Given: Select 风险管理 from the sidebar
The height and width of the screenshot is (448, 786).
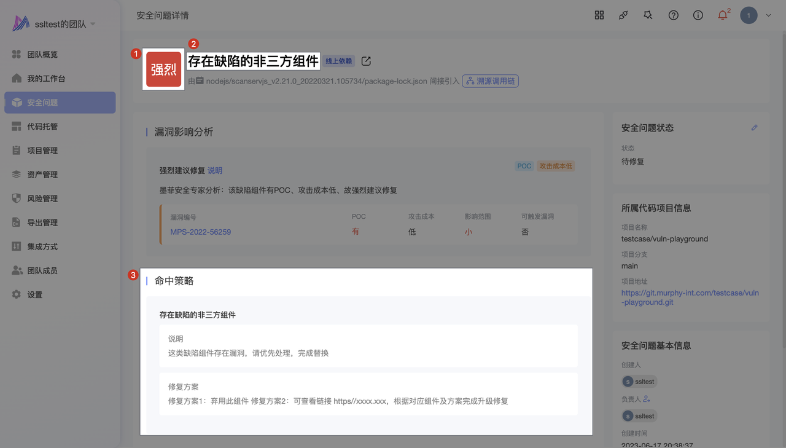Looking at the screenshot, I should pyautogui.click(x=42, y=198).
